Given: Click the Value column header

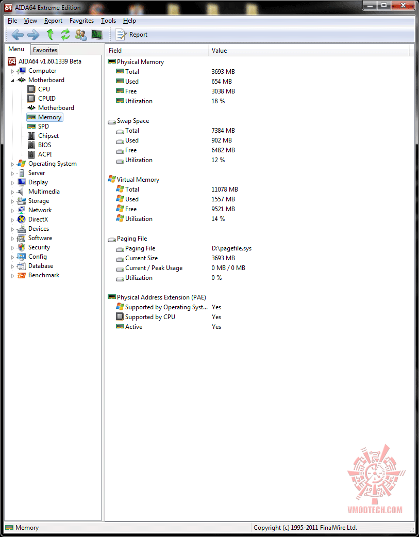Looking at the screenshot, I should coord(309,51).
